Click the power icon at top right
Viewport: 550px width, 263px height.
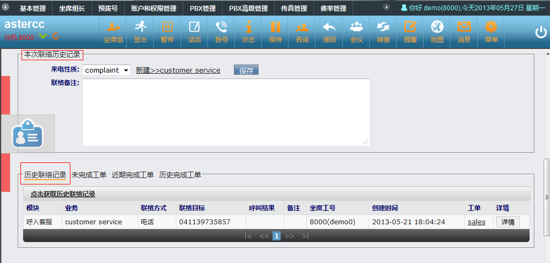pyautogui.click(x=541, y=32)
